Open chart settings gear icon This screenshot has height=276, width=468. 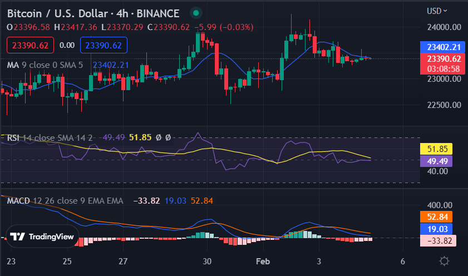click(x=444, y=260)
